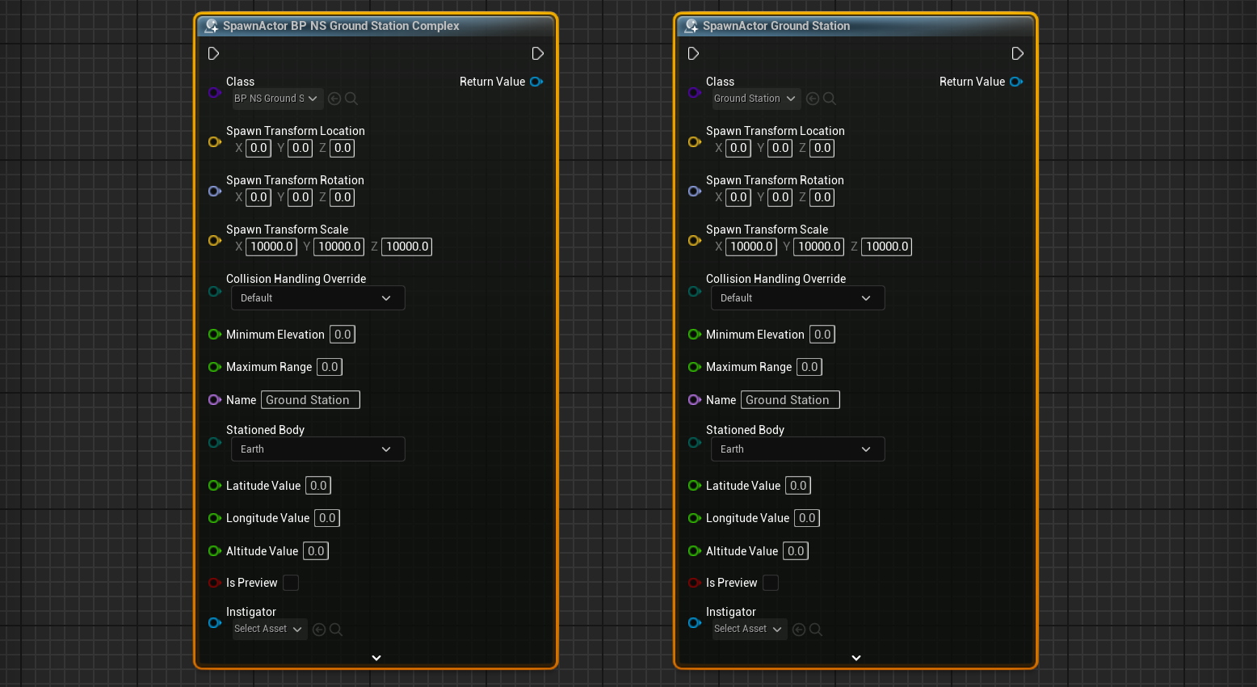Screen dimensions: 1257x687
Task: Click the Is Preview boolean pin on left node
Action: pos(214,583)
